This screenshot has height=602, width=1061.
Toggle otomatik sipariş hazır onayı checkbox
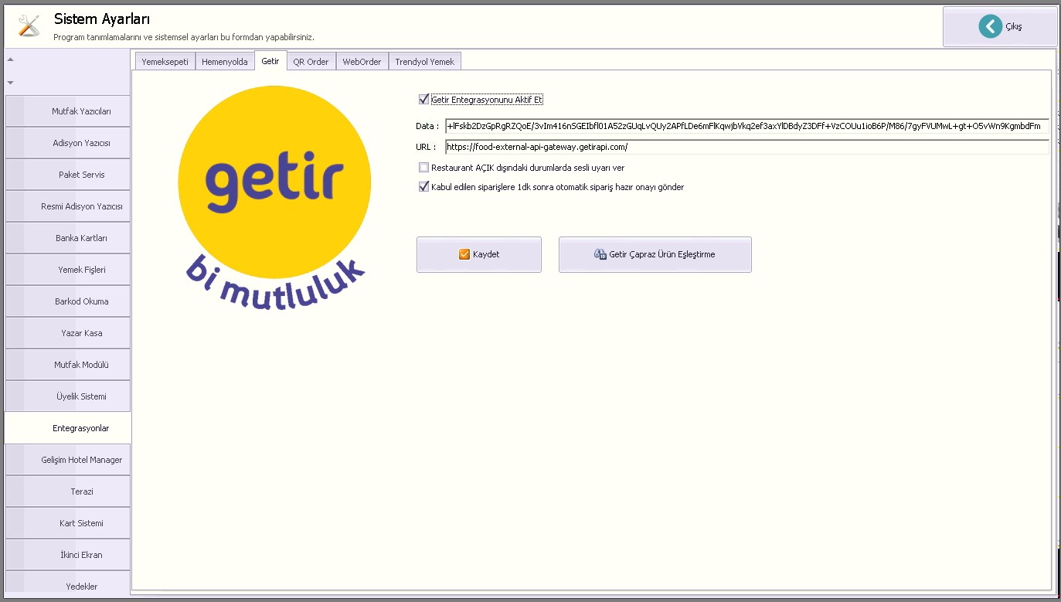(x=423, y=187)
